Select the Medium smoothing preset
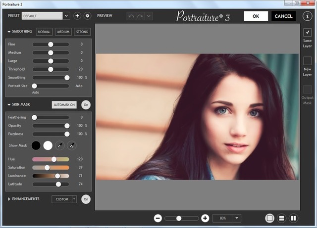The height and width of the screenshot is (228, 317). (x=63, y=32)
